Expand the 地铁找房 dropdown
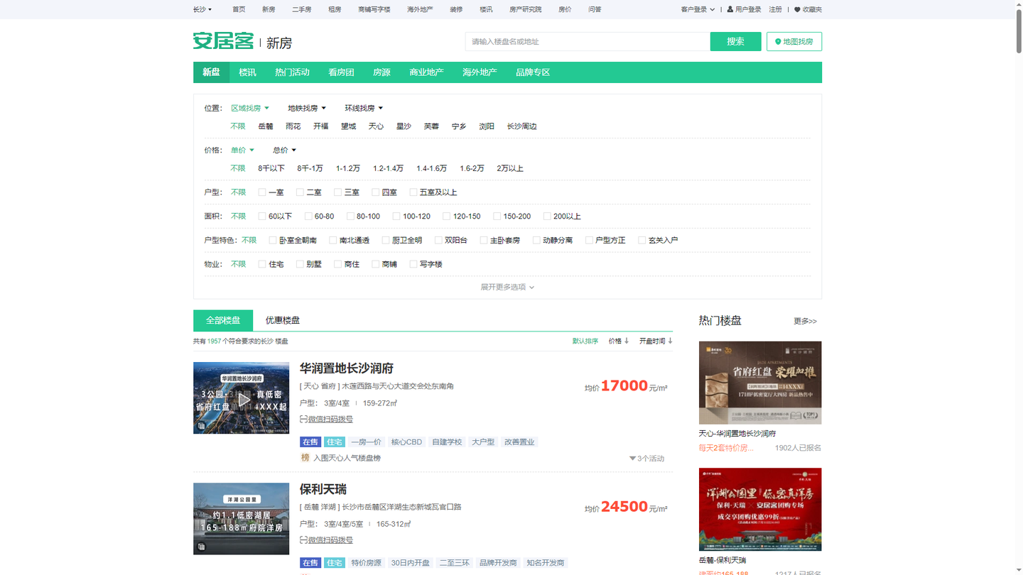 pos(307,108)
